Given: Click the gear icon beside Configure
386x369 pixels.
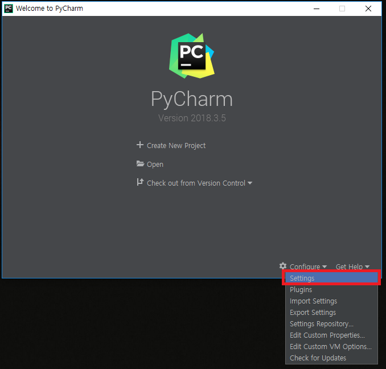Looking at the screenshot, I should click(283, 266).
